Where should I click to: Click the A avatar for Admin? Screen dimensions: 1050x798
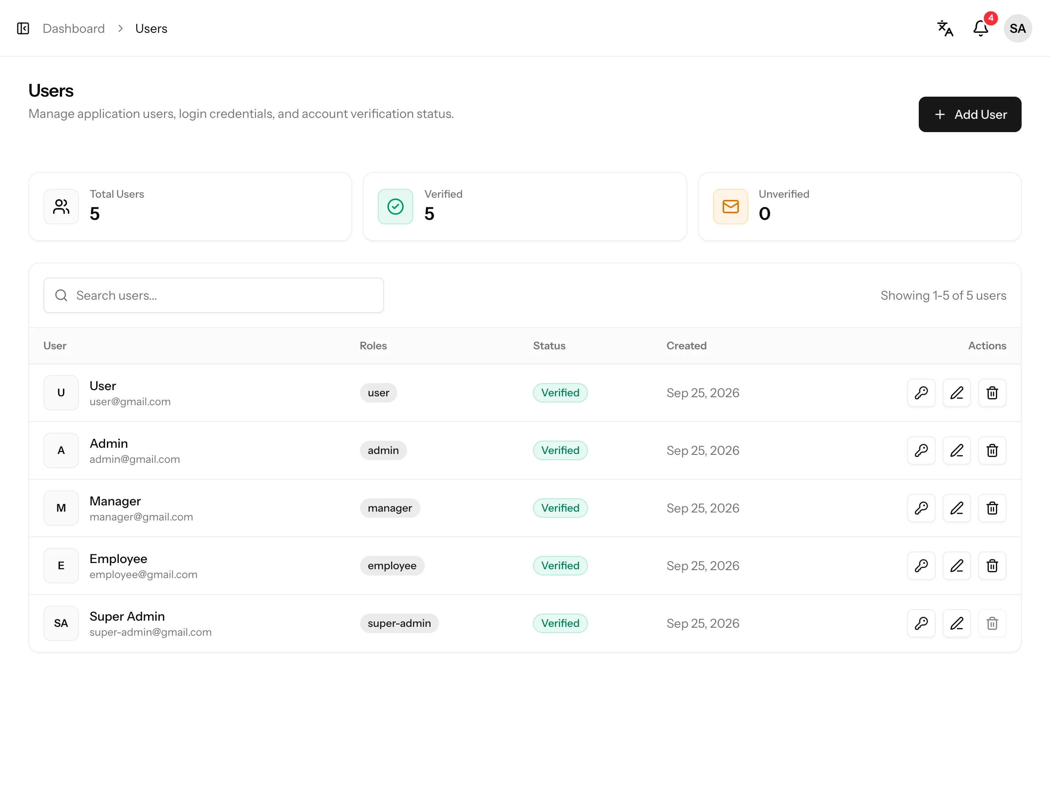pyautogui.click(x=61, y=450)
